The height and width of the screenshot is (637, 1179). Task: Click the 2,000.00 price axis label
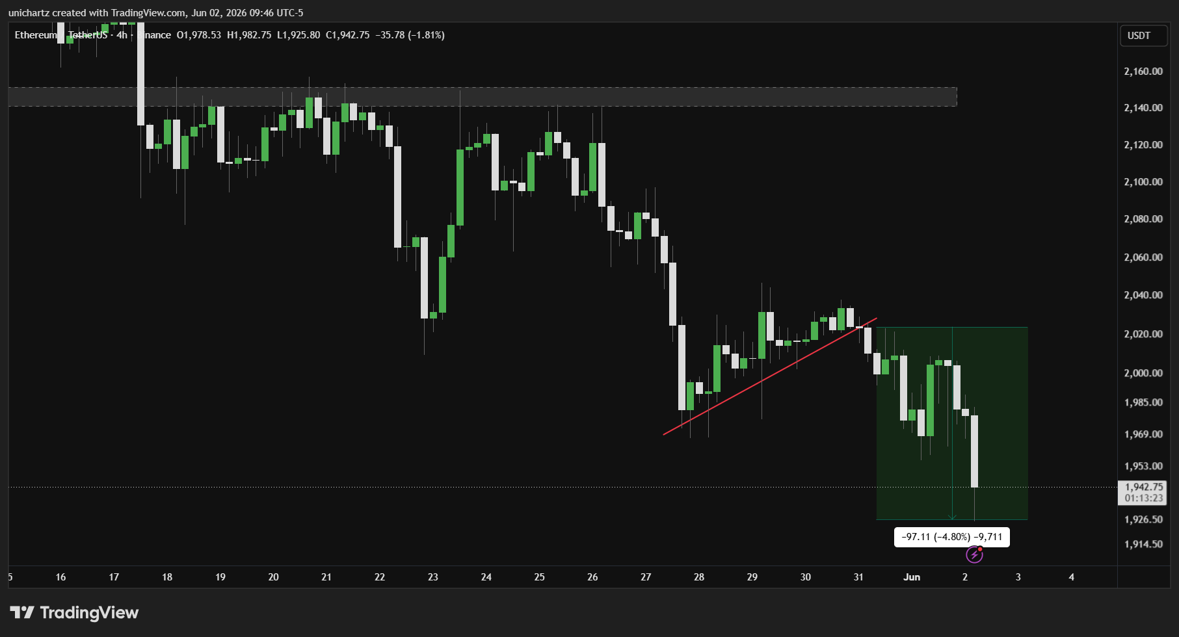[x=1143, y=373]
